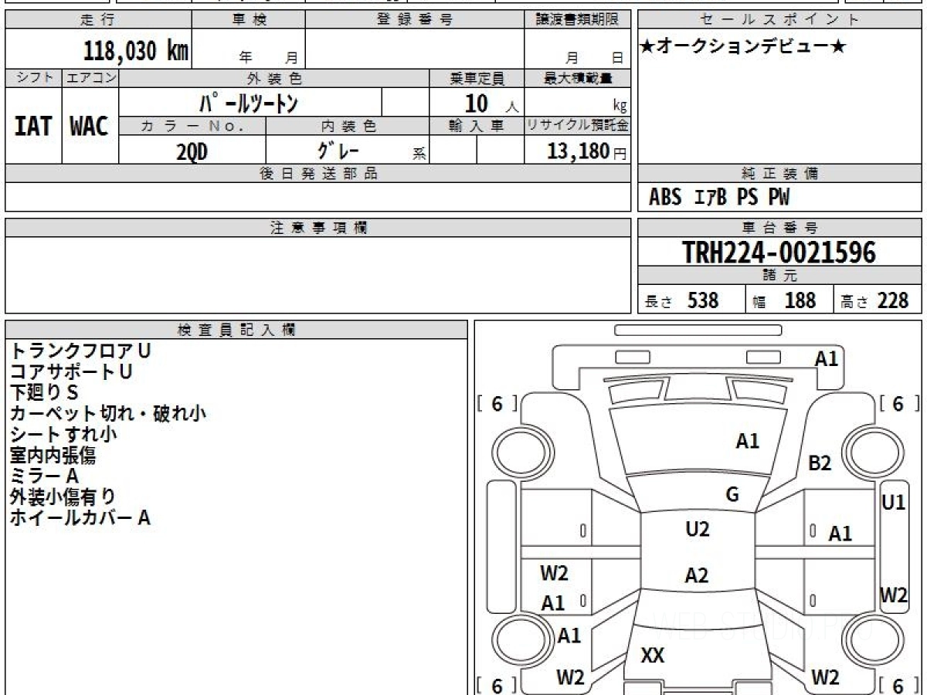Viewport: 927px width, 695px height.
Task: Click the 純正装備 header
Action: pyautogui.click(x=780, y=174)
